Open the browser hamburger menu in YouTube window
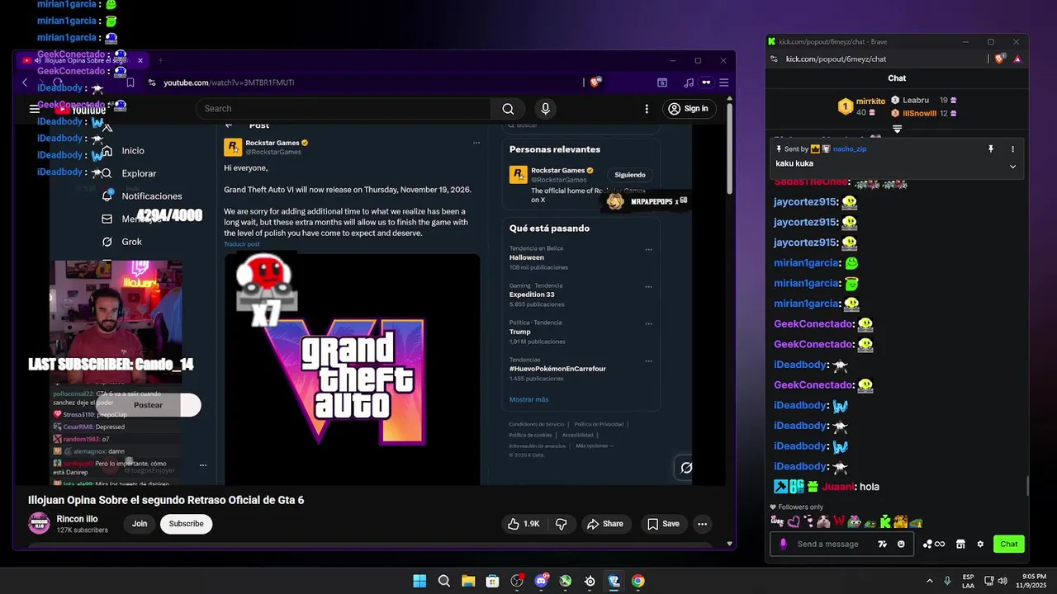Screen dimensions: 1057x594 (x=724, y=82)
